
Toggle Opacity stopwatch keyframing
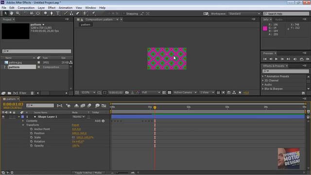(31, 146)
